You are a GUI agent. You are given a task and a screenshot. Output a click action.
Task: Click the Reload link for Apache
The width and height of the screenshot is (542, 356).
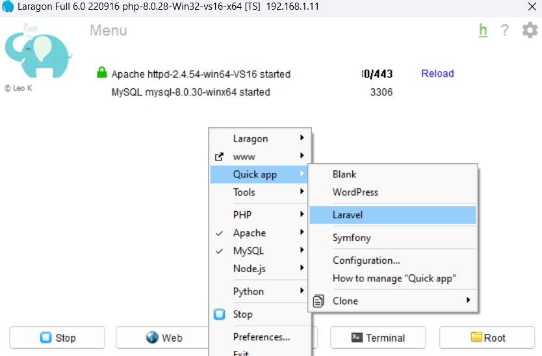point(437,73)
